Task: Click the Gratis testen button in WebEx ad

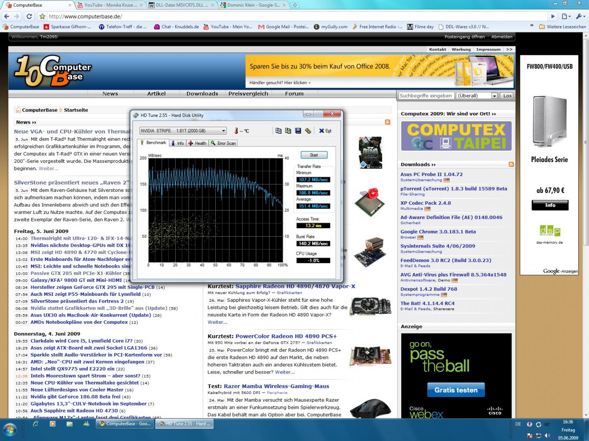Action: [x=456, y=390]
